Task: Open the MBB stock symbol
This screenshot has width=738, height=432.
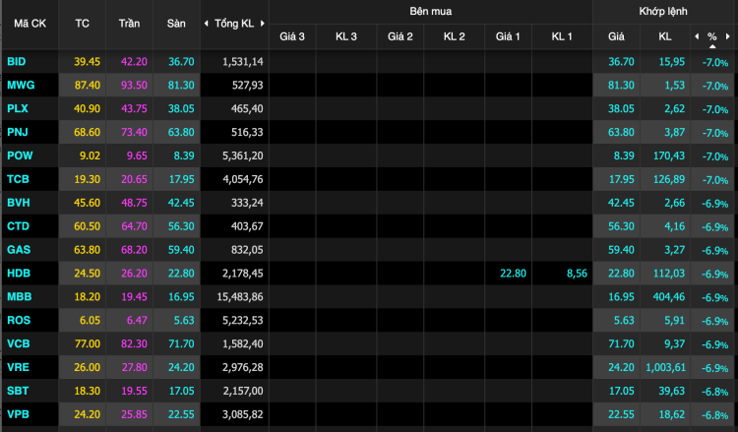Action: [x=20, y=297]
